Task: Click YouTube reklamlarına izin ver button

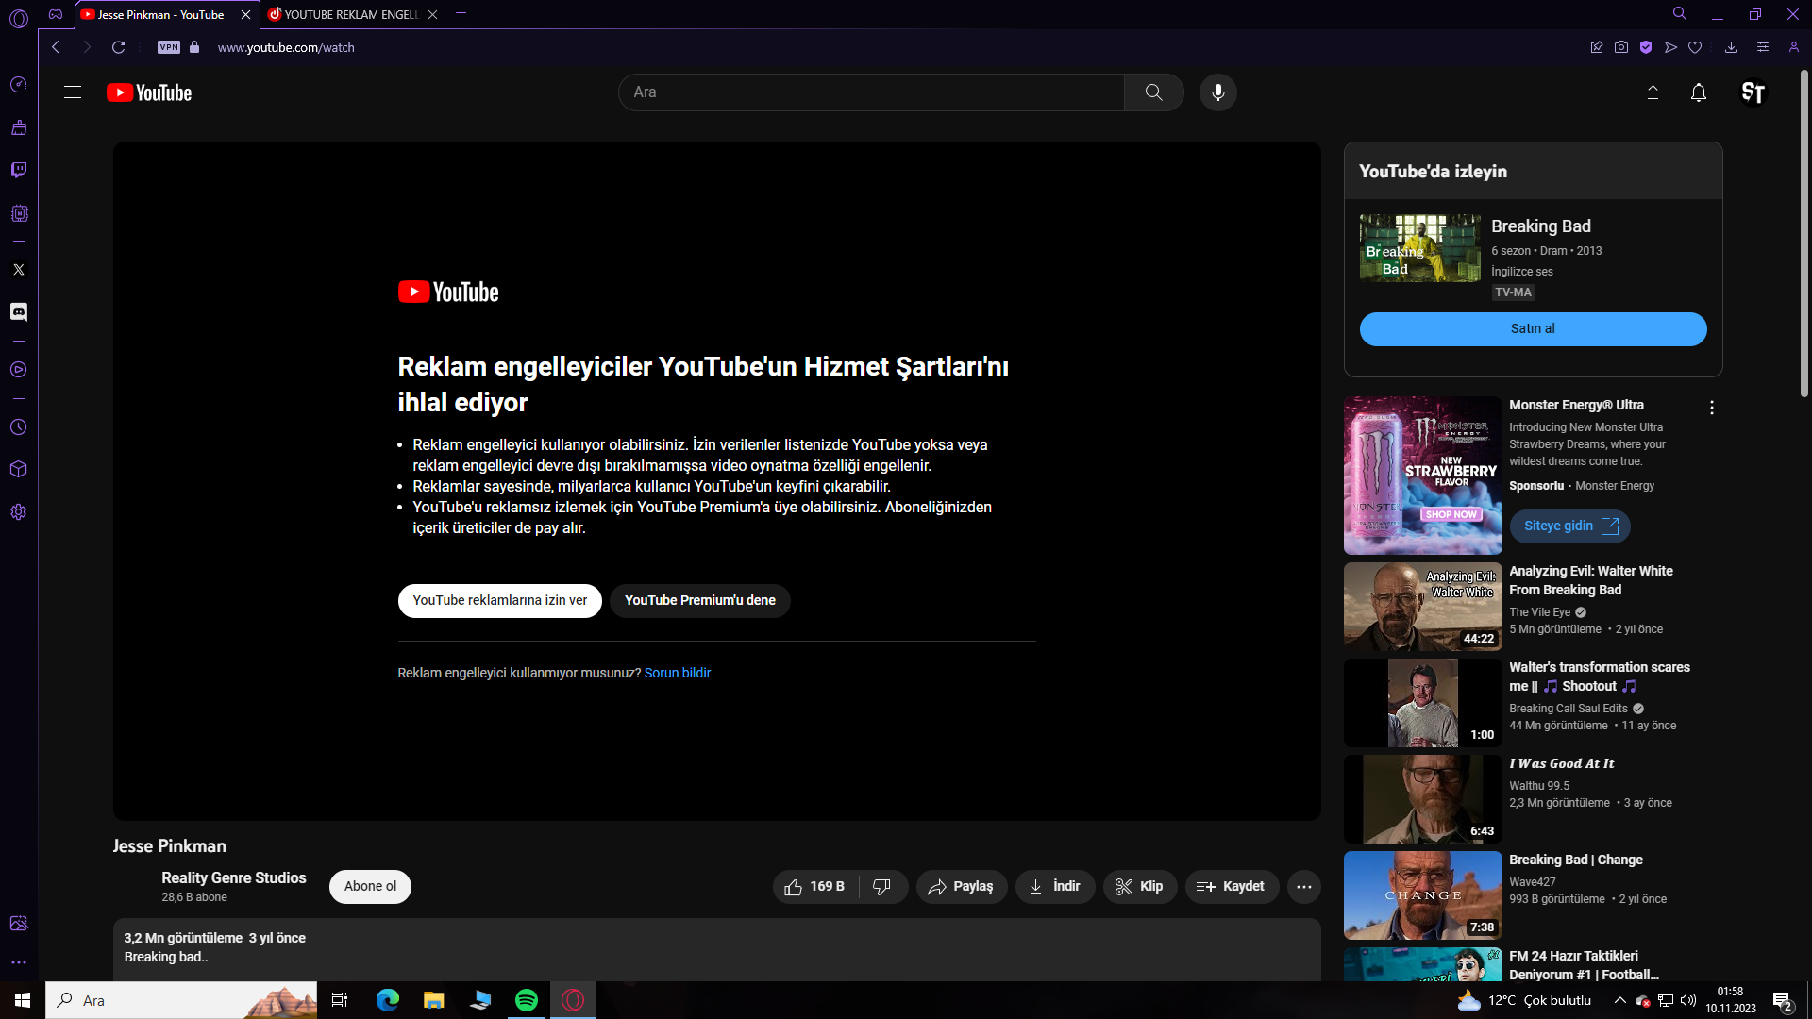Action: click(499, 601)
